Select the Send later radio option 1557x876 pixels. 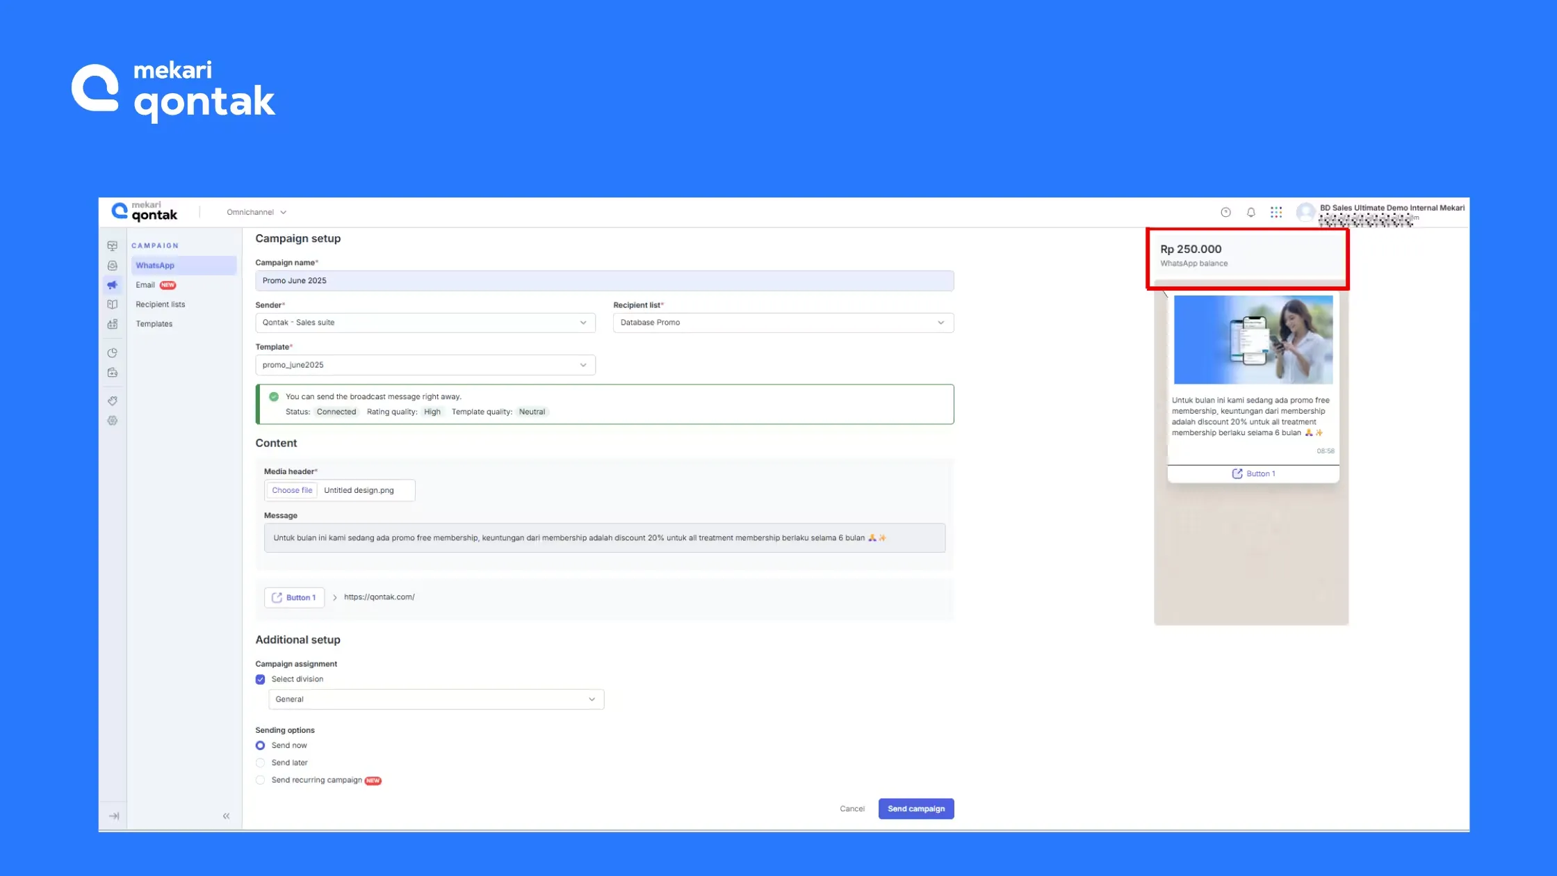(x=260, y=763)
